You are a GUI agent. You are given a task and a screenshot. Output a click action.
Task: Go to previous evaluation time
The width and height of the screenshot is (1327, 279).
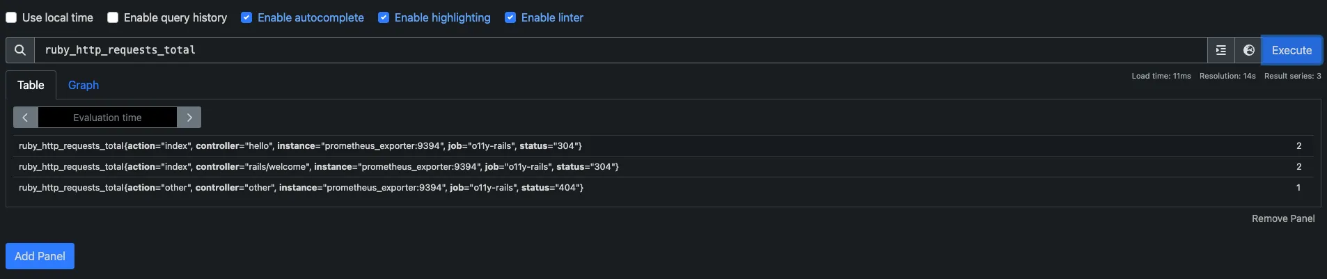point(25,118)
